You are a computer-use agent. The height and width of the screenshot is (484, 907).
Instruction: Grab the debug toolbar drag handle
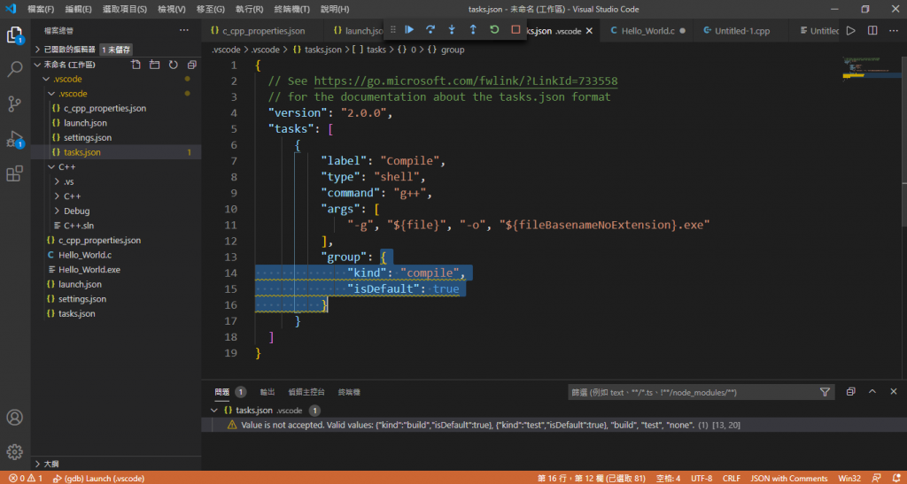pos(393,30)
